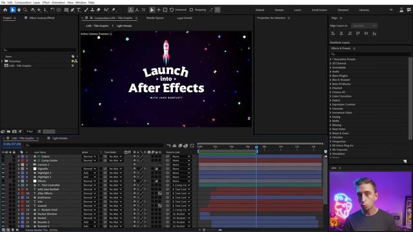Click the beaker icon at top right
413x232 pixels.
[x=401, y=10]
